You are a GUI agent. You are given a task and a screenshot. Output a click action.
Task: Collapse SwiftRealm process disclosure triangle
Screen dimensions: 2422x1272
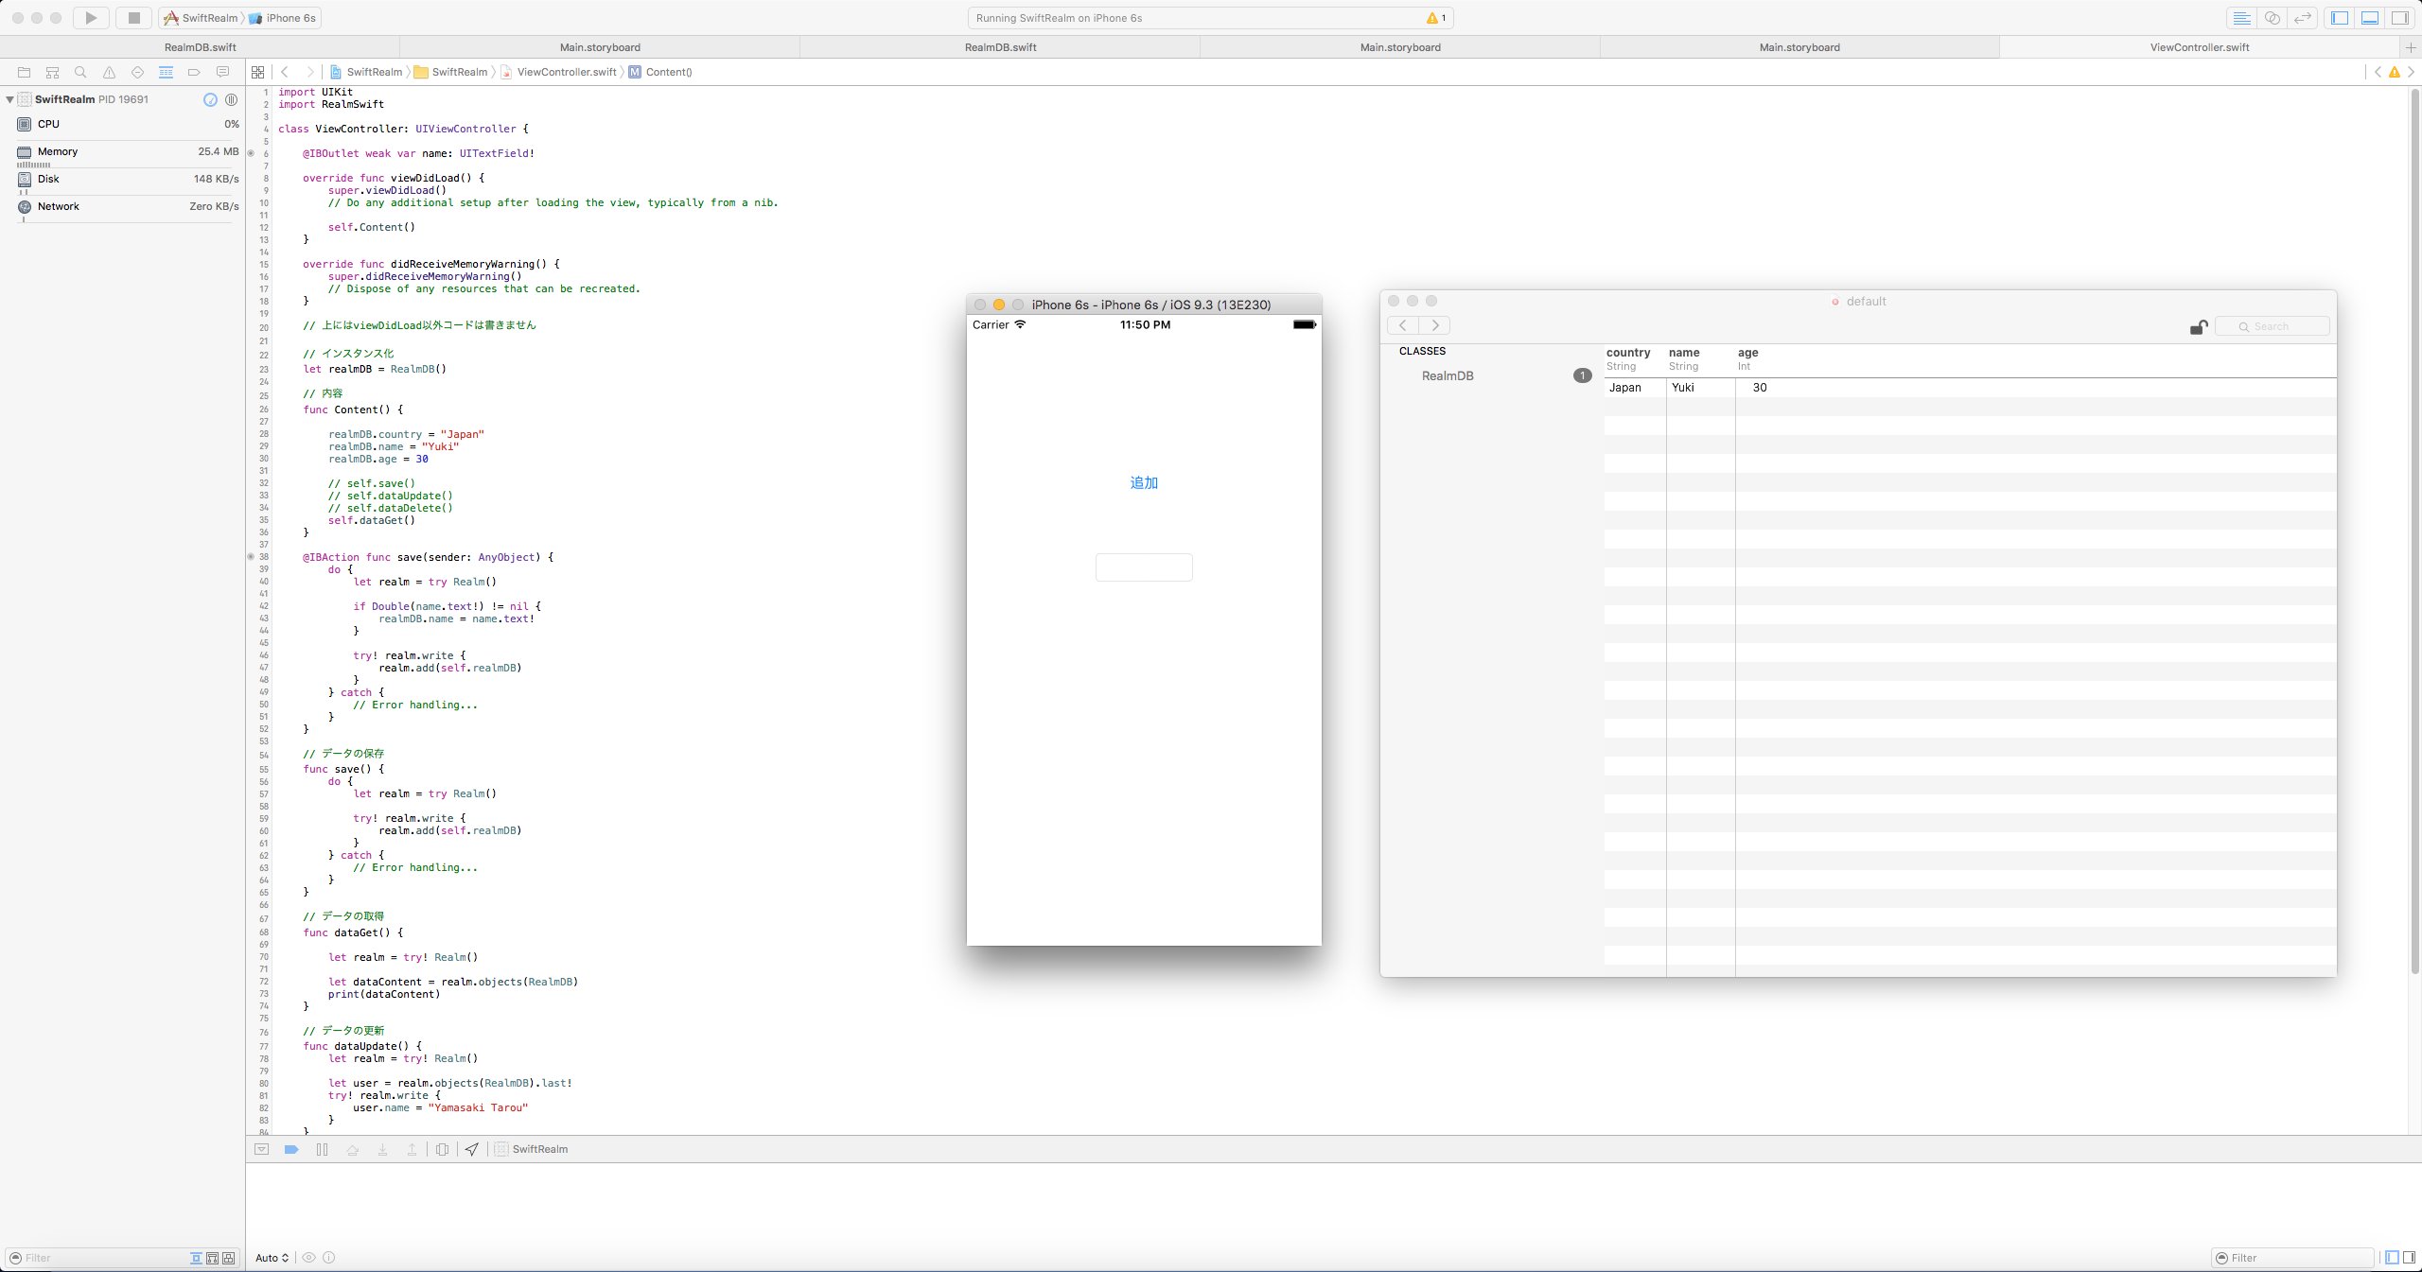coord(9,99)
